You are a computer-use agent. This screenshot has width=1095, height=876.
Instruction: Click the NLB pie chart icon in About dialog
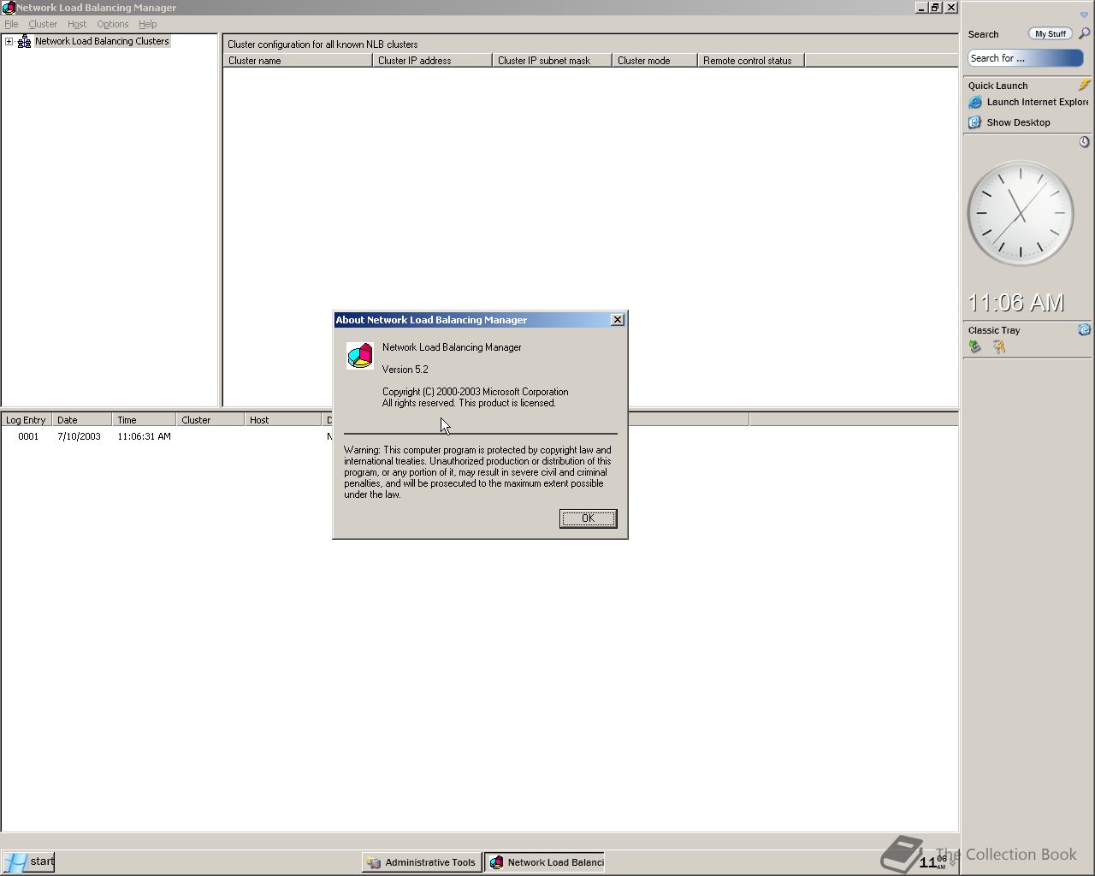point(360,356)
